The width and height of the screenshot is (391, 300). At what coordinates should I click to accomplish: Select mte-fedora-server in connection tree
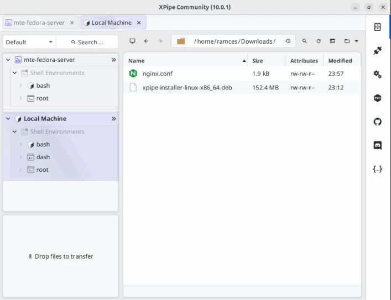49,60
